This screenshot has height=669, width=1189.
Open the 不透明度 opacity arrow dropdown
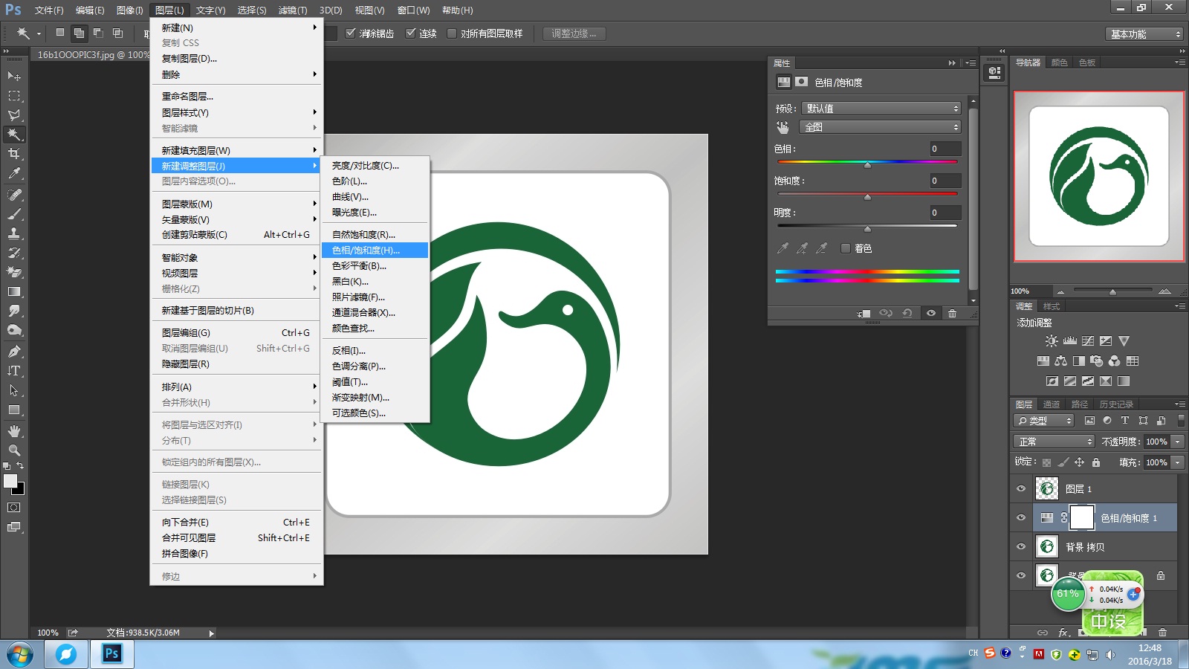tap(1178, 442)
